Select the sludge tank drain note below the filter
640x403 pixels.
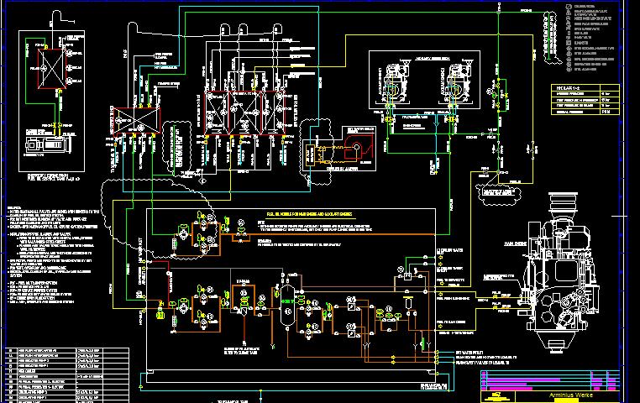point(241,349)
